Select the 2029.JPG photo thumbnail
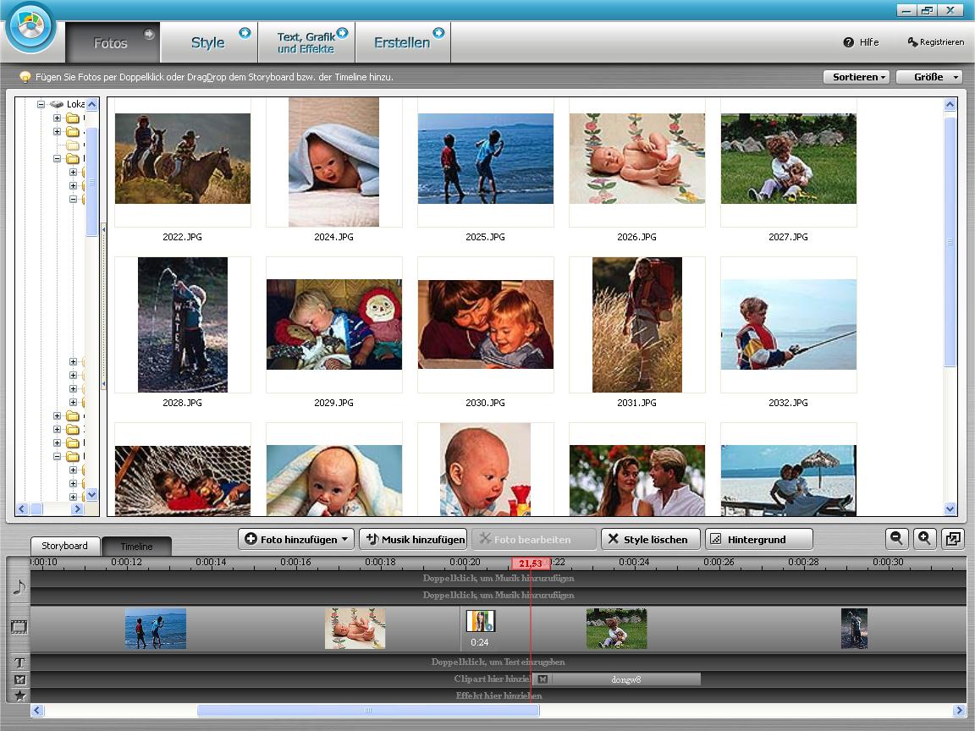 click(334, 324)
